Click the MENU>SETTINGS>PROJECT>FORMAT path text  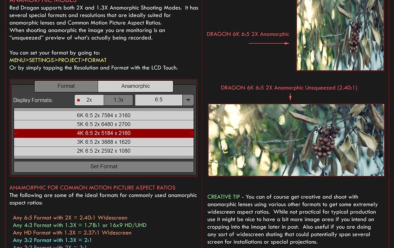[58, 60]
